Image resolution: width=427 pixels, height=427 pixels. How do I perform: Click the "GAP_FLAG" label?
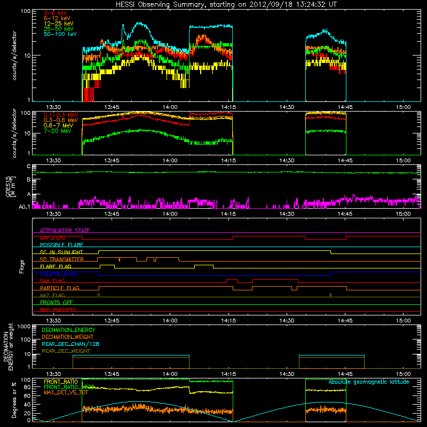click(x=52, y=238)
